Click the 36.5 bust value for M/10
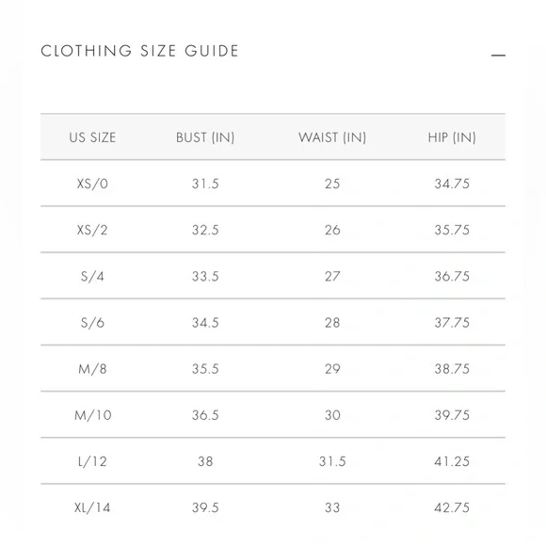 (205, 415)
